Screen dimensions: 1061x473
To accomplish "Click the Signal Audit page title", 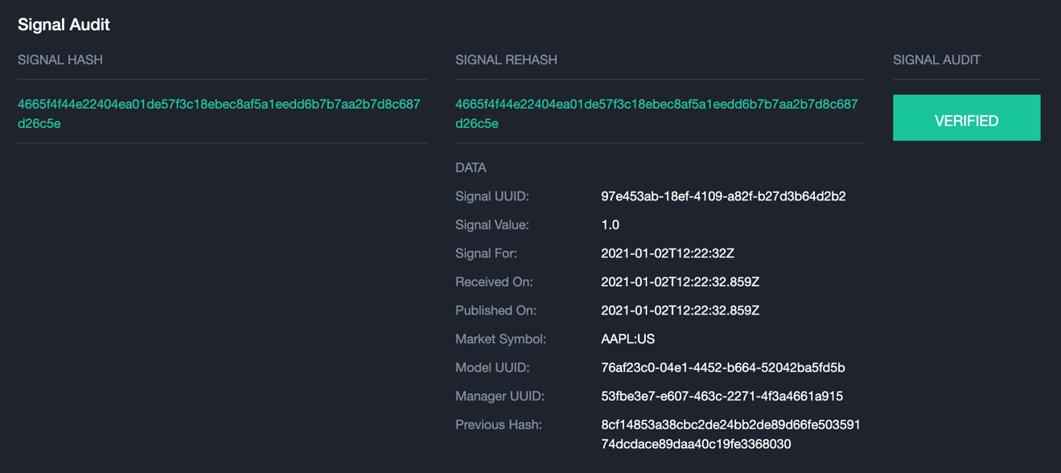I will [63, 23].
